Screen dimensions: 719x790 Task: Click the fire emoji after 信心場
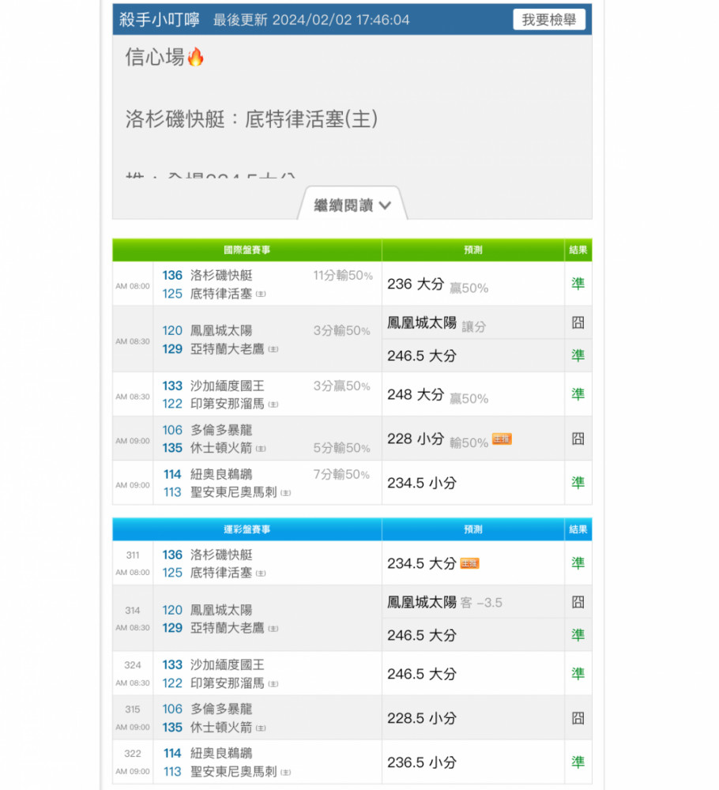pos(195,57)
